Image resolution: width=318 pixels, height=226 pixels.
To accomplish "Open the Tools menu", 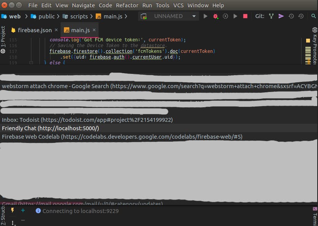I will click(163, 5).
